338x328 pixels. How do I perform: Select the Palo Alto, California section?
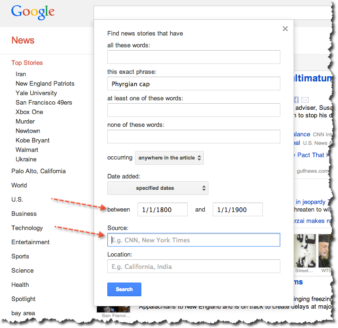click(38, 171)
